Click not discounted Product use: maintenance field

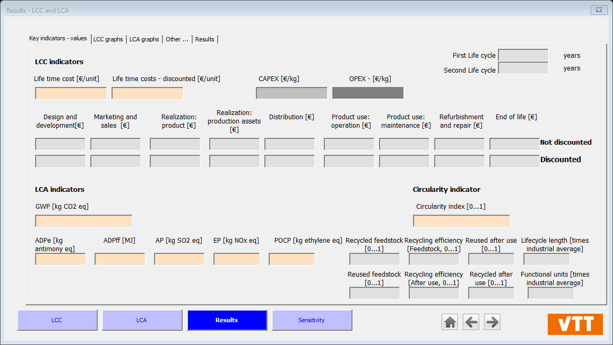pyautogui.click(x=404, y=144)
